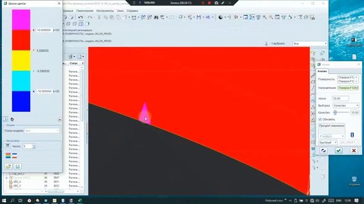Open the НБ icon dropdown arrow
This screenshot has width=364, height=204.
click(212, 18)
